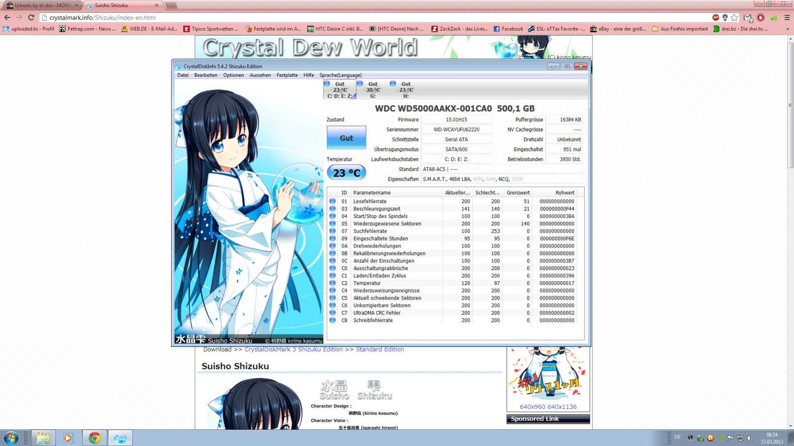Click the Standard Edition download link

pyautogui.click(x=379, y=349)
